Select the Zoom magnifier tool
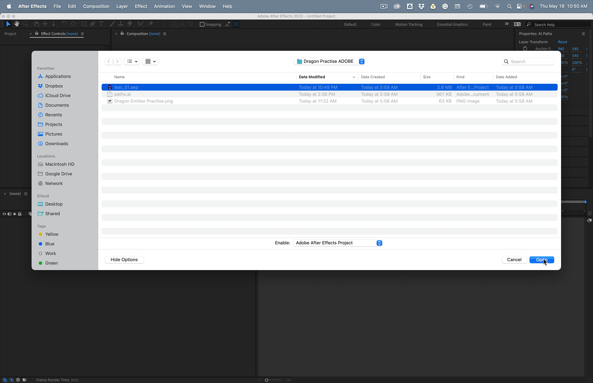Image resolution: width=593 pixels, height=383 pixels. click(25, 24)
